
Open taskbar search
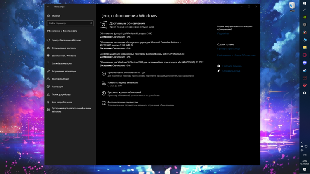305,10
